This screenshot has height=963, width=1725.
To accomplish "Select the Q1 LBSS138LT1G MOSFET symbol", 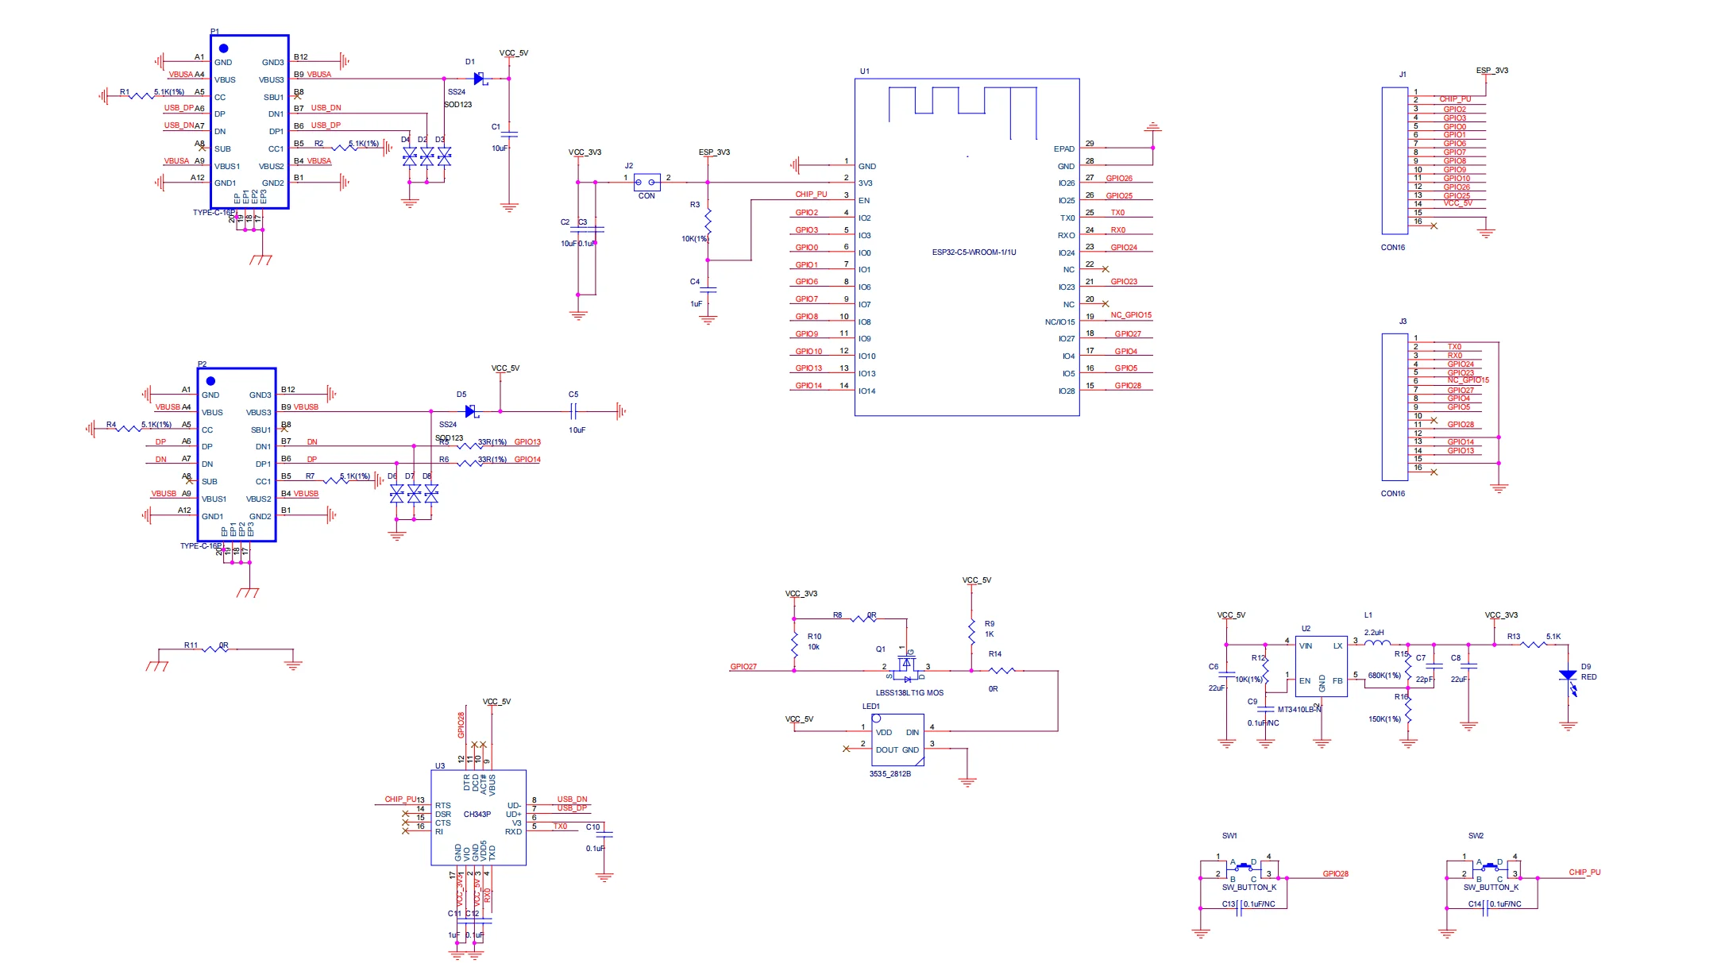I will (x=907, y=667).
